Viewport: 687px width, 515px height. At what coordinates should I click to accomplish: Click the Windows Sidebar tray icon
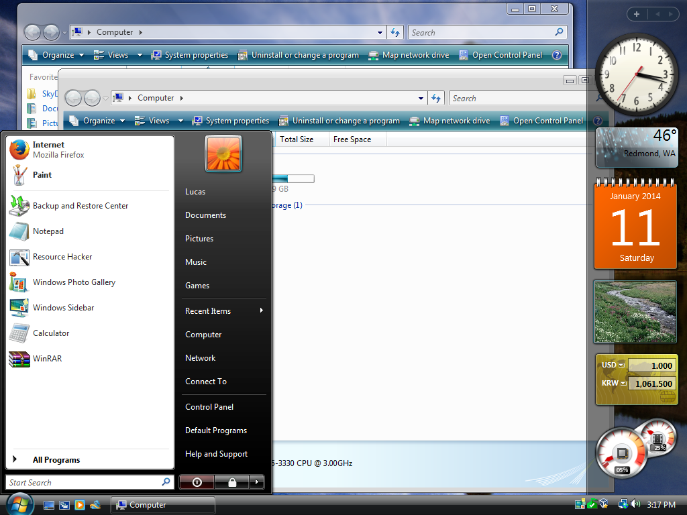click(x=580, y=504)
